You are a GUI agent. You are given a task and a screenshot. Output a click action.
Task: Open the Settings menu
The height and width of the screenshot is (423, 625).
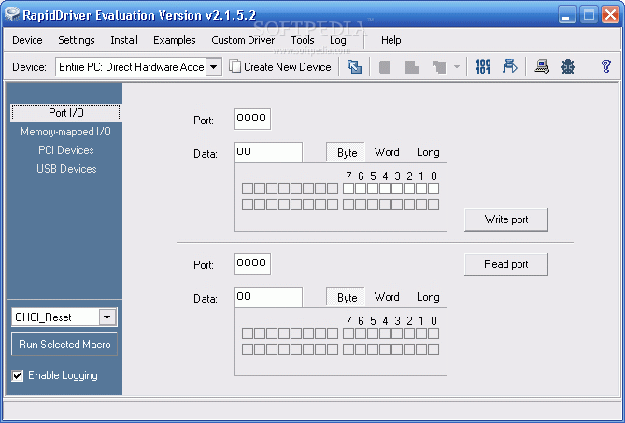(x=76, y=40)
